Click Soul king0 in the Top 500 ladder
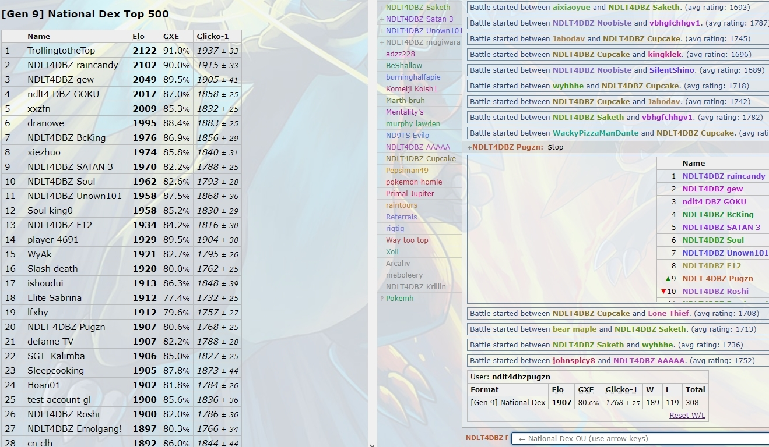Viewport: 769px width, 447px height. [x=50, y=211]
